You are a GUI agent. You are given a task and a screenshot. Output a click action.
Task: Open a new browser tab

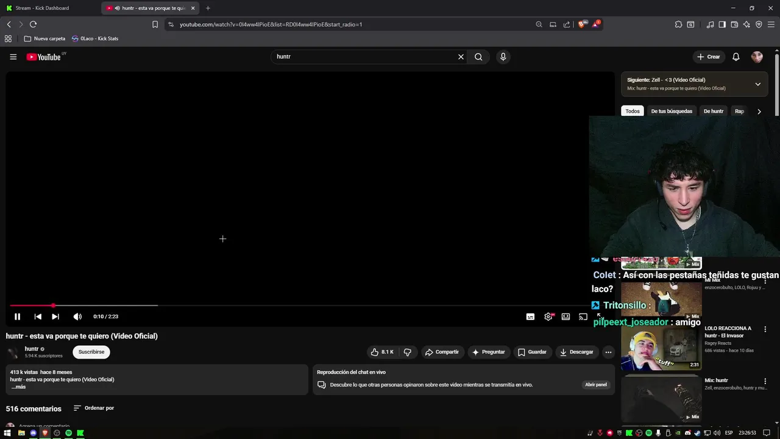coord(208,8)
